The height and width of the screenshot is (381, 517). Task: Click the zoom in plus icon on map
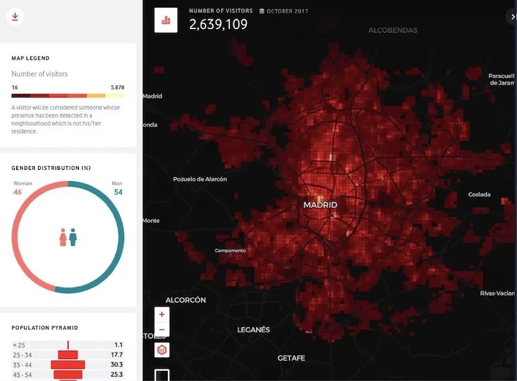pyautogui.click(x=161, y=314)
